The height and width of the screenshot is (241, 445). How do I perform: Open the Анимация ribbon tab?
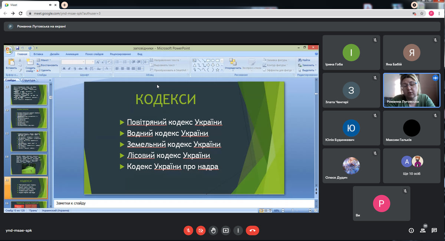[72, 54]
